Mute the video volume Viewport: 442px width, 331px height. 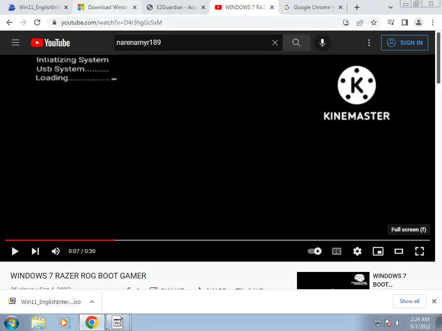point(56,251)
